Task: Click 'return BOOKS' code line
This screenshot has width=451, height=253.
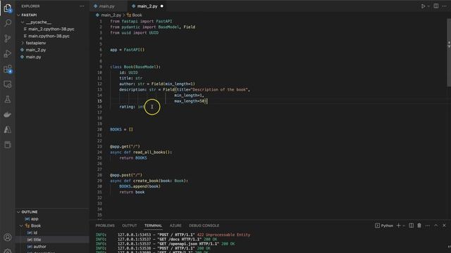Action: pyautogui.click(x=133, y=157)
